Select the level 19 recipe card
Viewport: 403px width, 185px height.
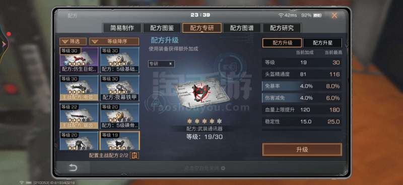click(120, 140)
